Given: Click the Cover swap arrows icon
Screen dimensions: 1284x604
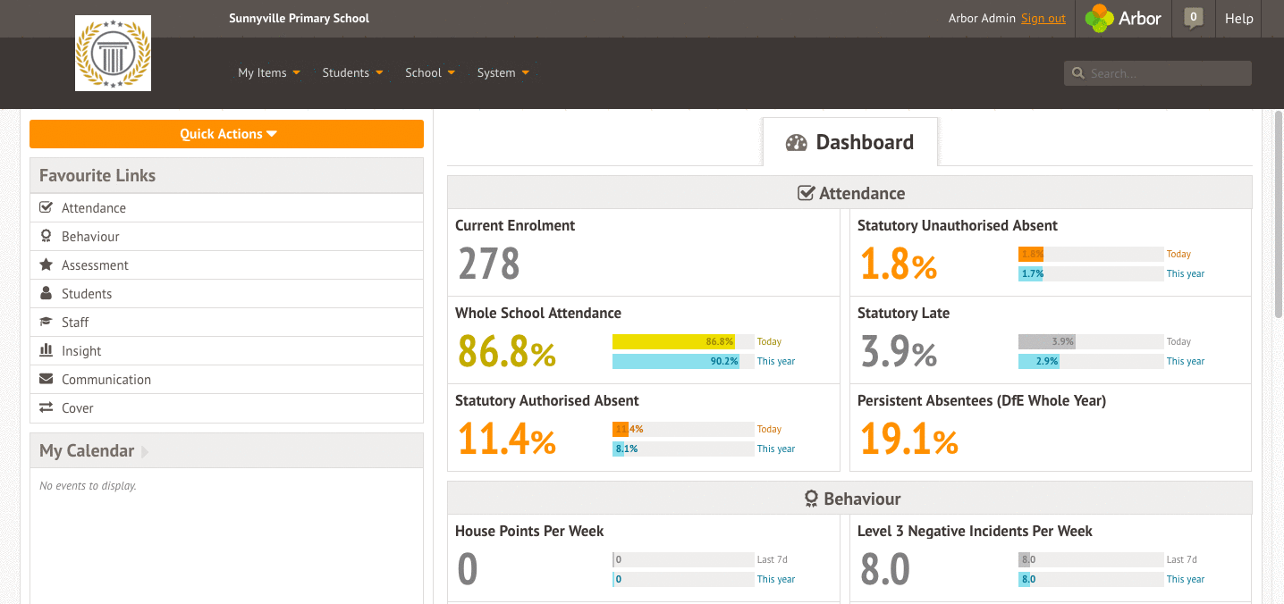Looking at the screenshot, I should pyautogui.click(x=46, y=407).
